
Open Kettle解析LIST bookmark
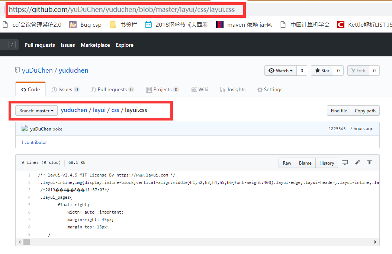click(364, 25)
